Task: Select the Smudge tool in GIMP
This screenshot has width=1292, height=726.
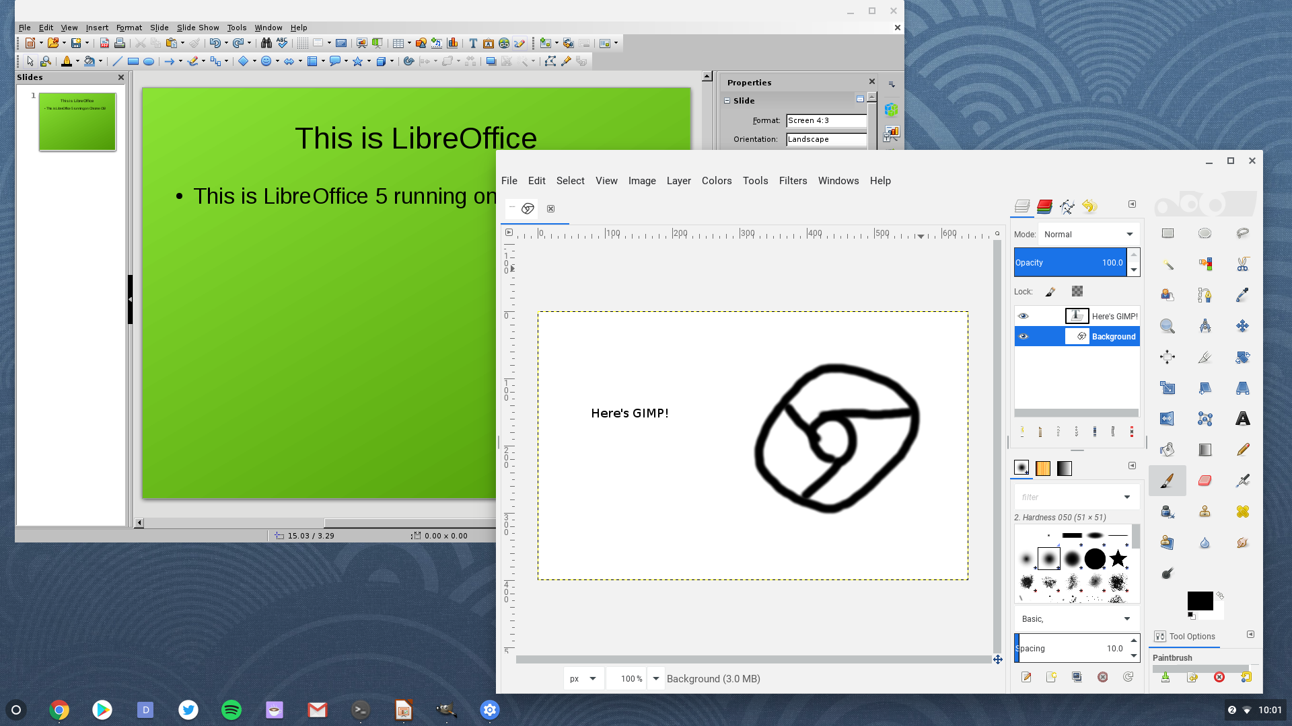Action: (1242, 542)
